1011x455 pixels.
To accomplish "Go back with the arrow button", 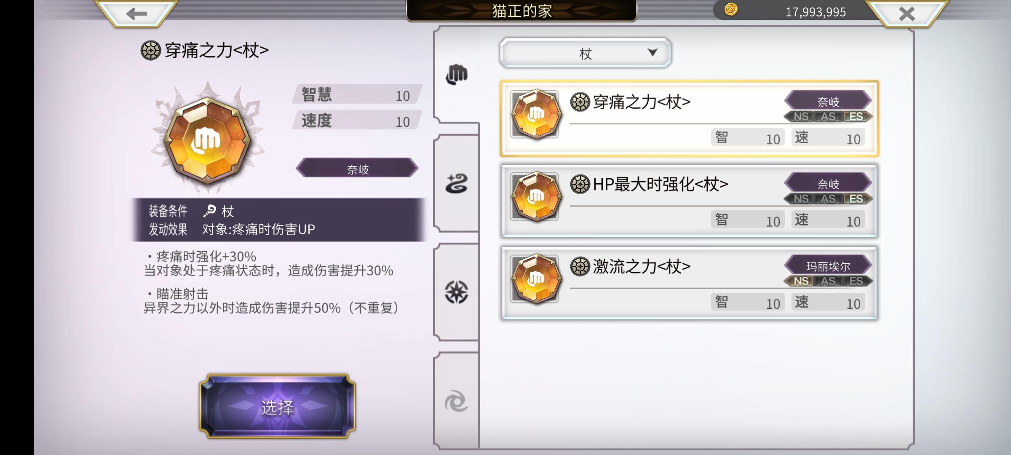I will (136, 13).
